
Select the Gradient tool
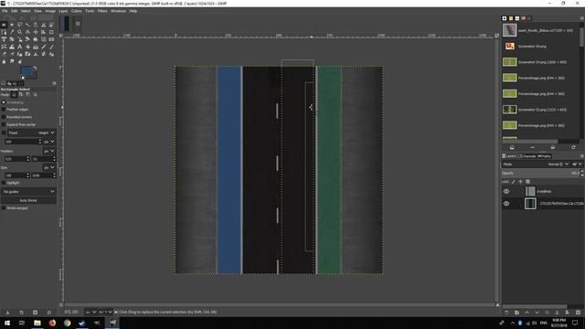[x=36, y=47]
